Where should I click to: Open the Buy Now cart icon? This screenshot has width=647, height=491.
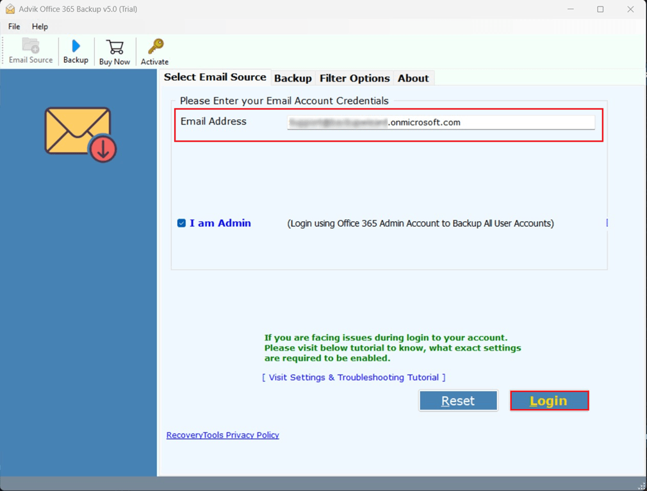click(x=114, y=52)
